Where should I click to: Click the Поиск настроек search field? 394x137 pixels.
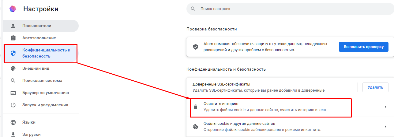click(x=290, y=9)
